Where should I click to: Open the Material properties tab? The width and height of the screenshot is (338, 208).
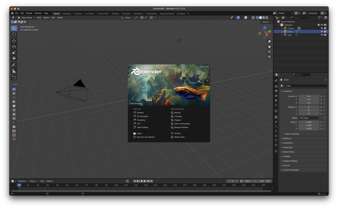click(x=276, y=145)
